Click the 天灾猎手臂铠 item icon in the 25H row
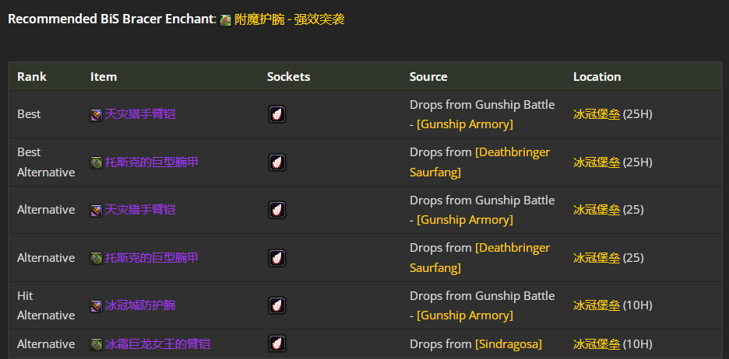This screenshot has height=359, width=729. point(96,114)
